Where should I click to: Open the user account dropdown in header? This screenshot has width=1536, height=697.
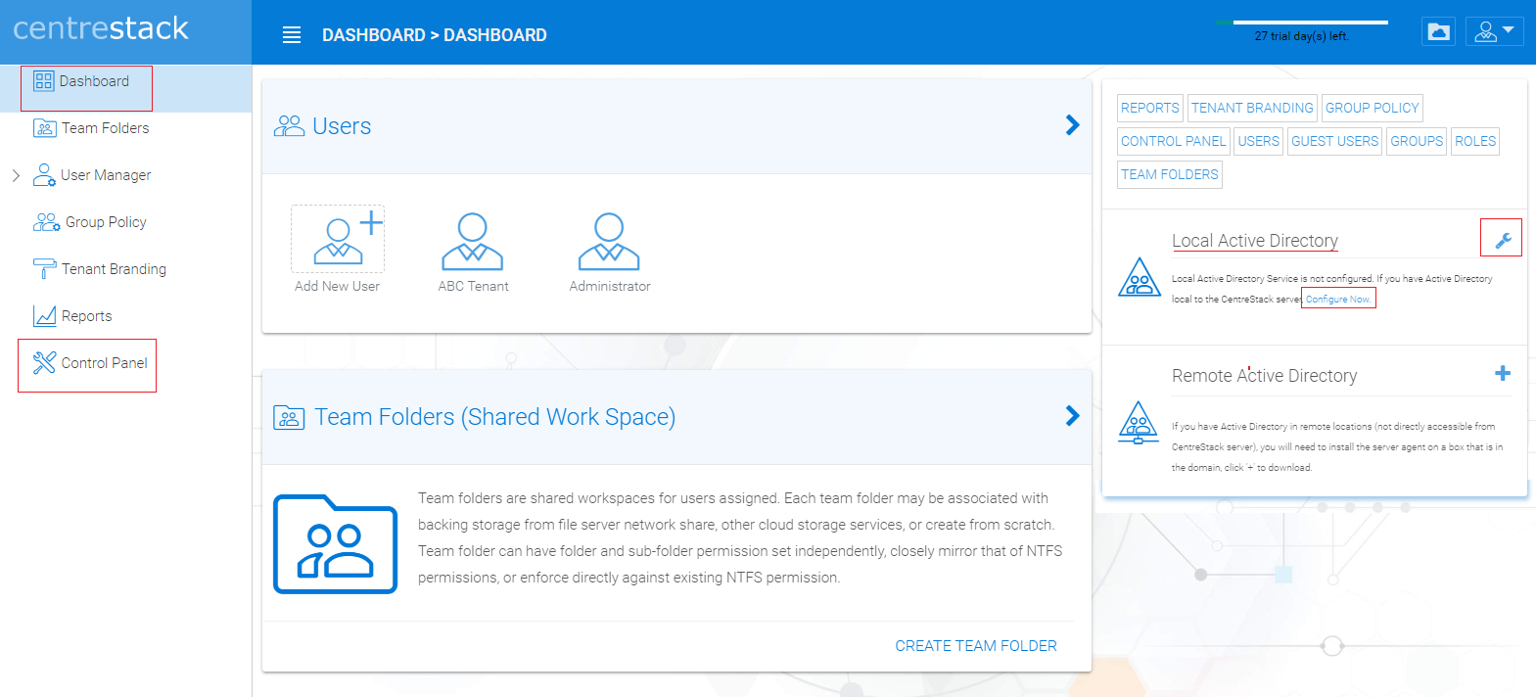(1495, 31)
